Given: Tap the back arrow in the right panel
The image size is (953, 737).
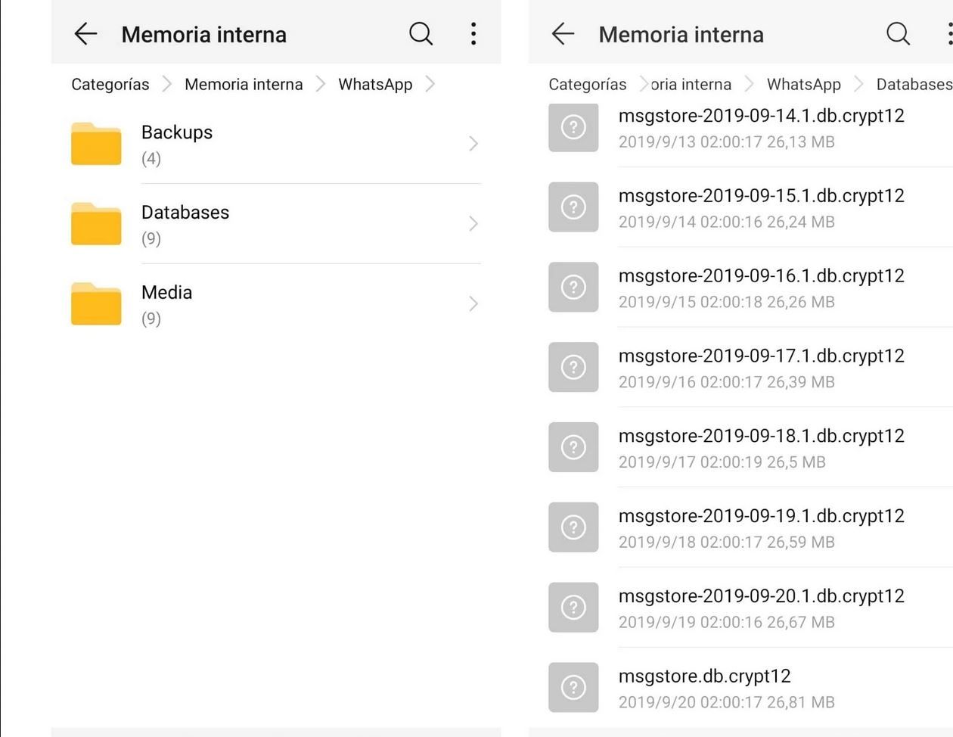Looking at the screenshot, I should (563, 34).
